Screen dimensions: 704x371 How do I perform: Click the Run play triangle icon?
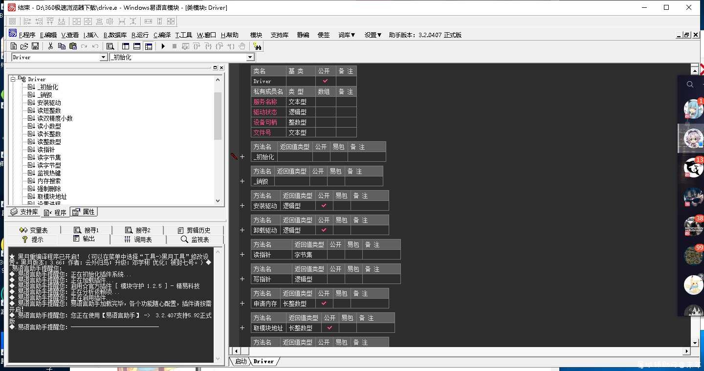pyautogui.click(x=163, y=46)
